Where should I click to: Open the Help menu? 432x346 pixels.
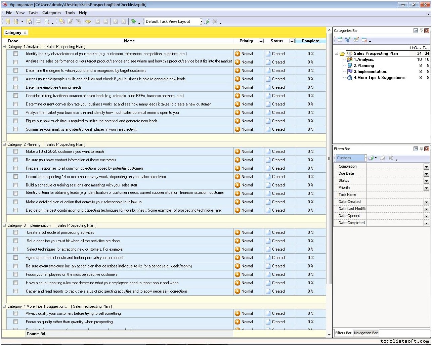pos(83,13)
